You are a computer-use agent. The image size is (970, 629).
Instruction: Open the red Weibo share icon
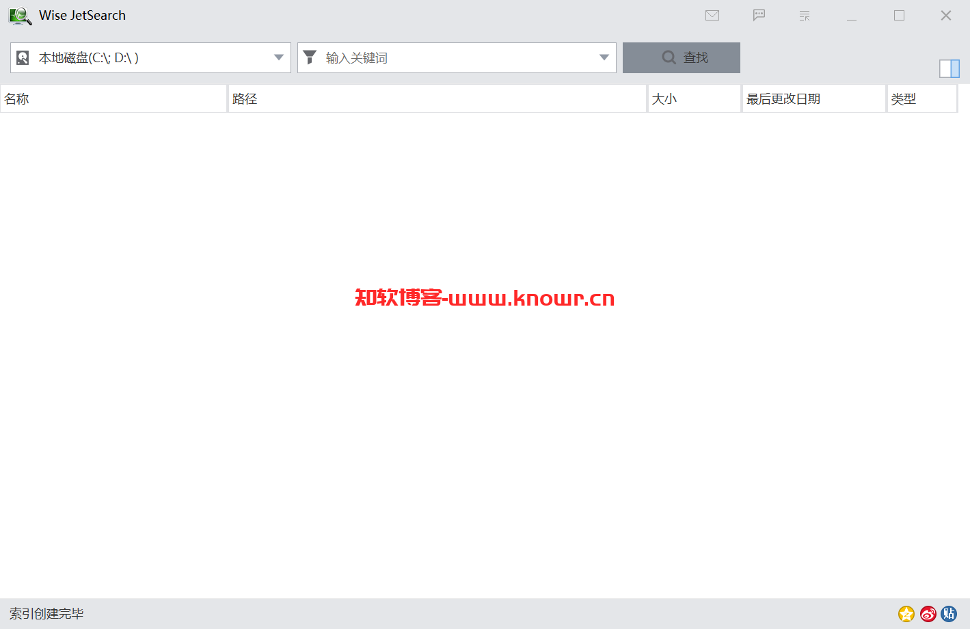928,614
